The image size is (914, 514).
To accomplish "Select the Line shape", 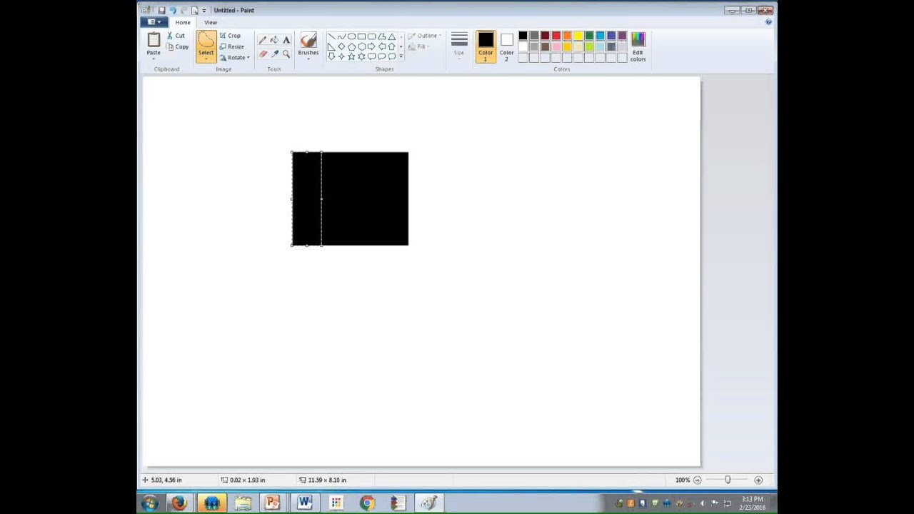I will coord(331,36).
